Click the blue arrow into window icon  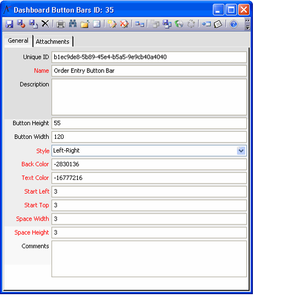click(x=206, y=24)
